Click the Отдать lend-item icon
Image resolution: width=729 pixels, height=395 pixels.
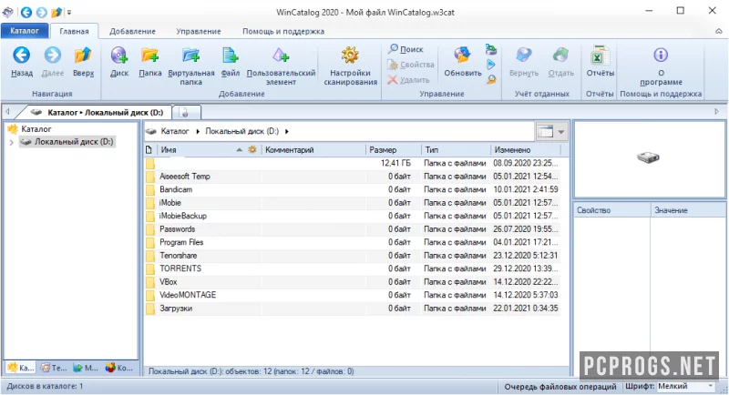pyautogui.click(x=560, y=56)
